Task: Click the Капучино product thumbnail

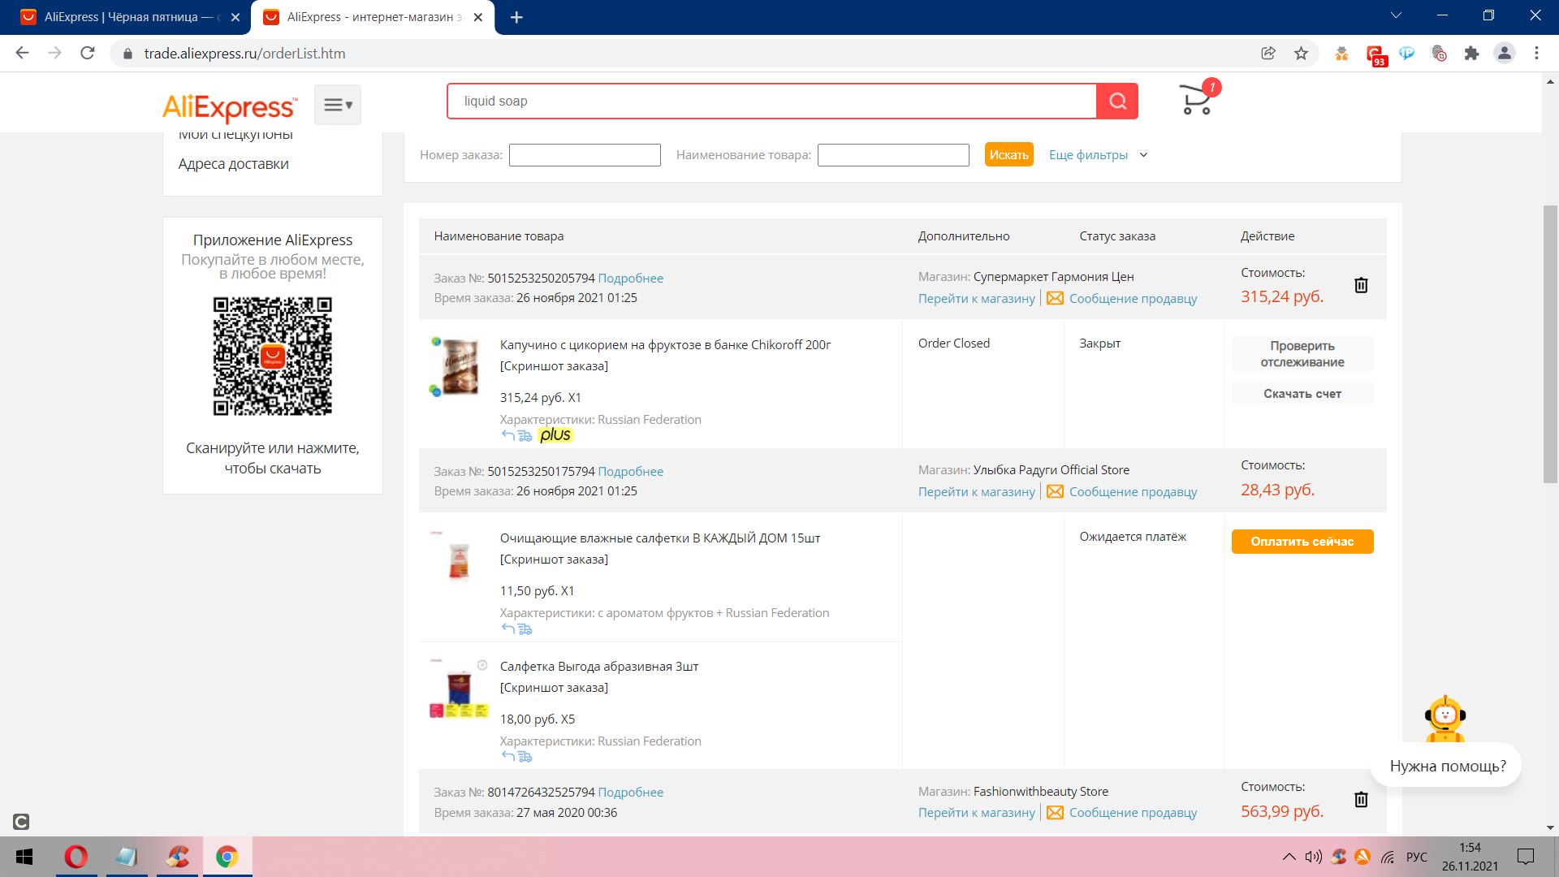Action: point(459,366)
